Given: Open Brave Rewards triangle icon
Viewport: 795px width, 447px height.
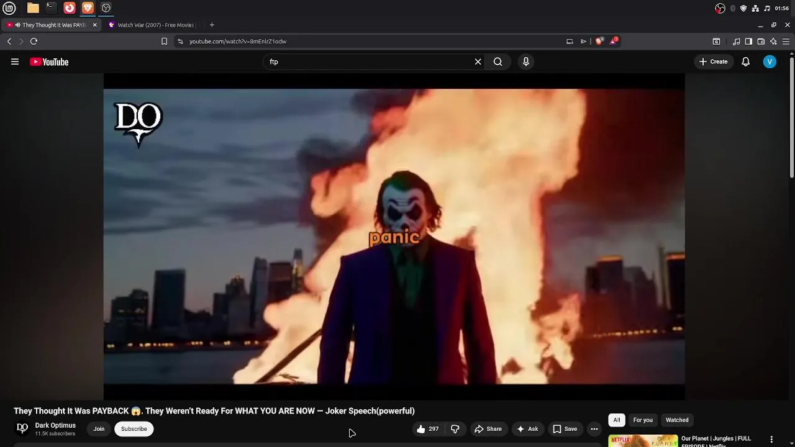Looking at the screenshot, I should point(614,41).
